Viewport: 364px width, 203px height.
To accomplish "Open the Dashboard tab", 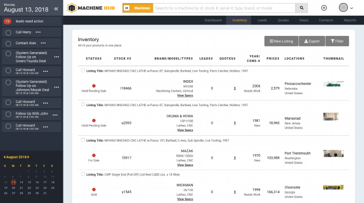I will tap(213, 20).
